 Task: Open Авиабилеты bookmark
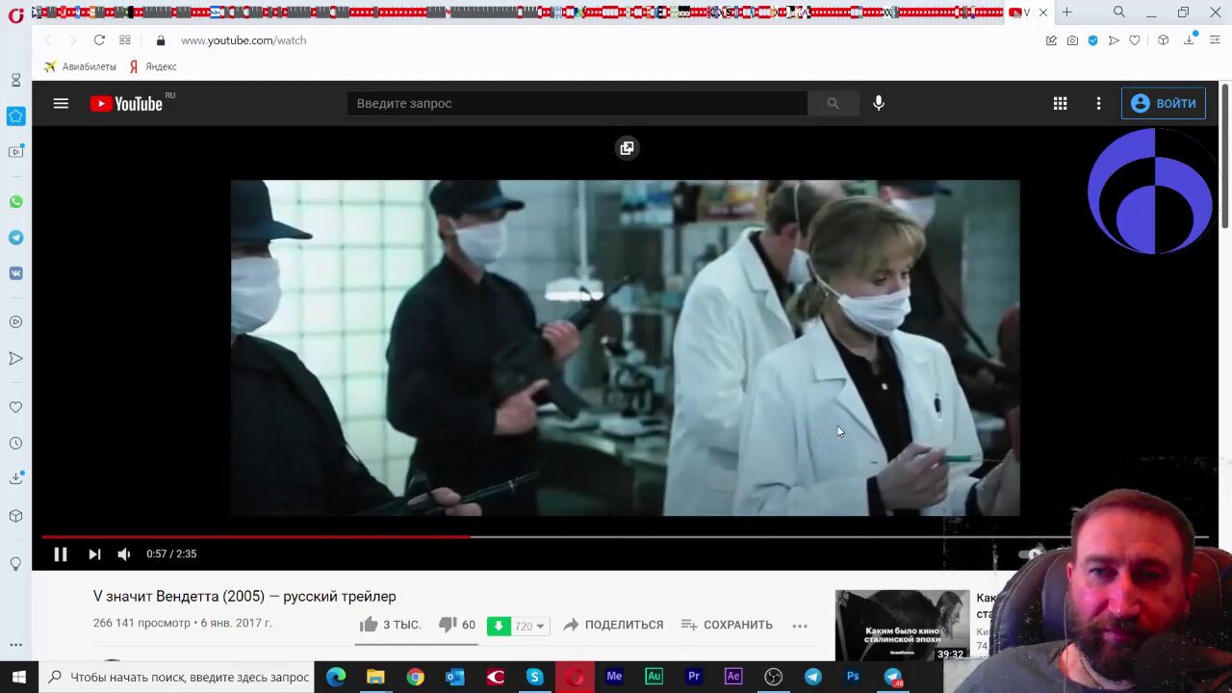[80, 66]
